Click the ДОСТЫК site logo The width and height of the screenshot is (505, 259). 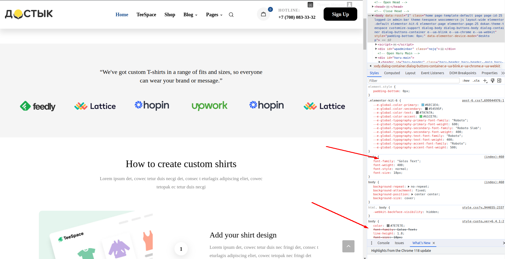pos(29,14)
